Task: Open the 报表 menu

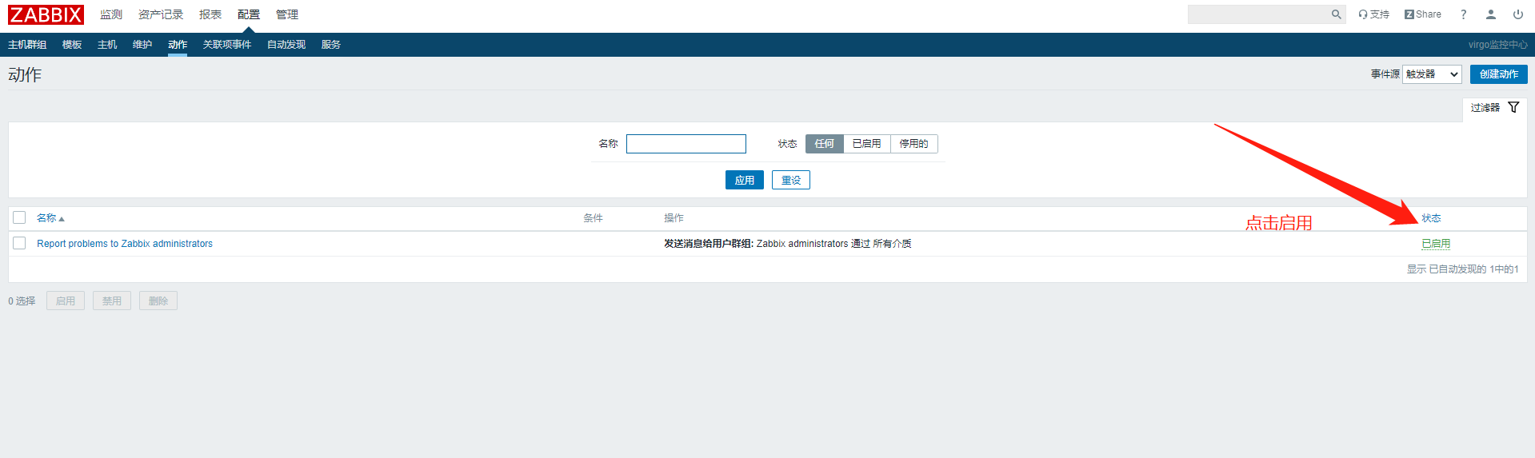Action: point(210,14)
